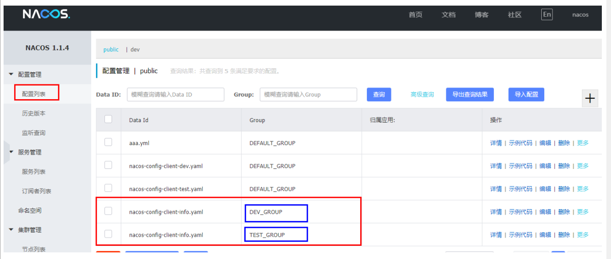Open 文档 in top navigation
The image size is (611, 259).
tap(448, 15)
